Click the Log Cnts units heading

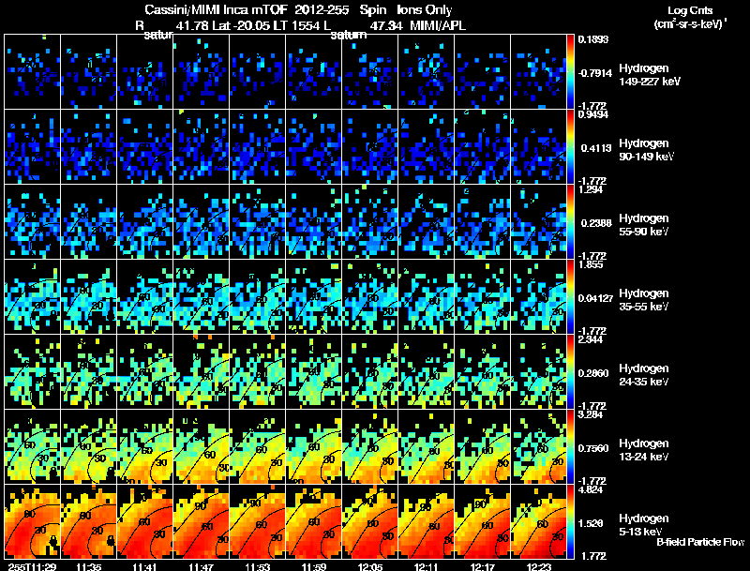click(690, 17)
